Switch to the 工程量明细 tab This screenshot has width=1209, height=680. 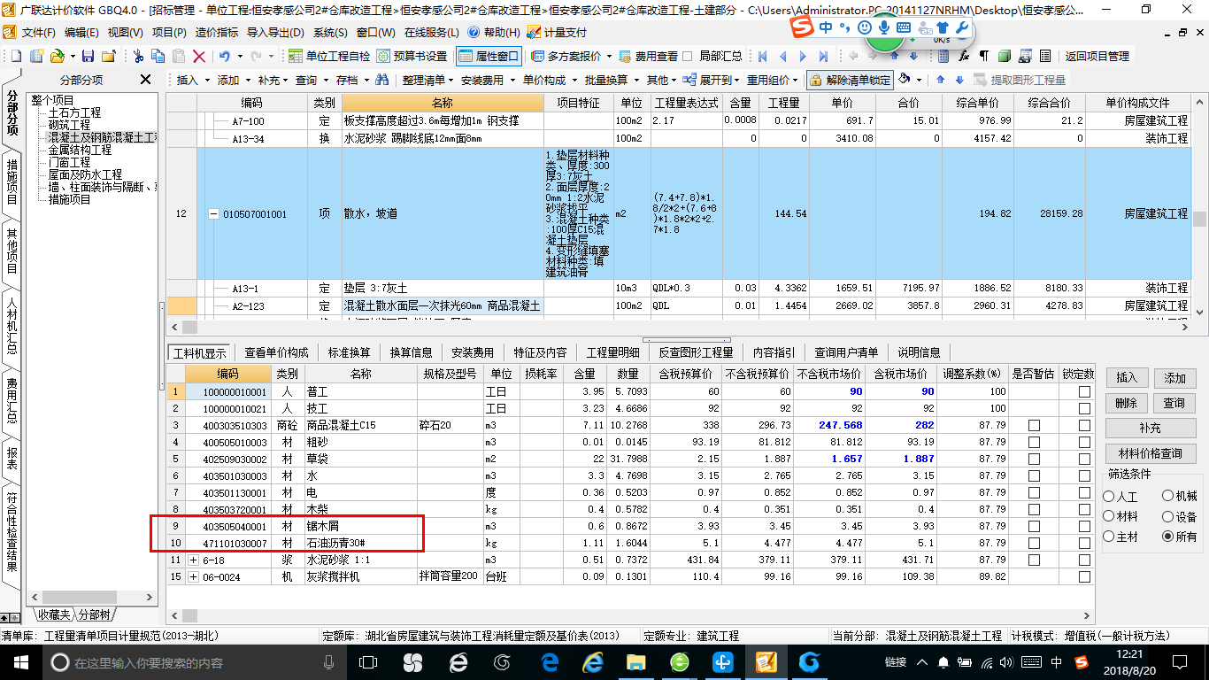612,352
